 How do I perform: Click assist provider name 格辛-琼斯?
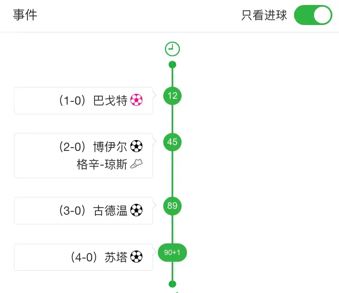coord(102,165)
